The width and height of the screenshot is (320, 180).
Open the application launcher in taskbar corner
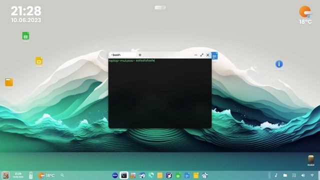point(5,175)
